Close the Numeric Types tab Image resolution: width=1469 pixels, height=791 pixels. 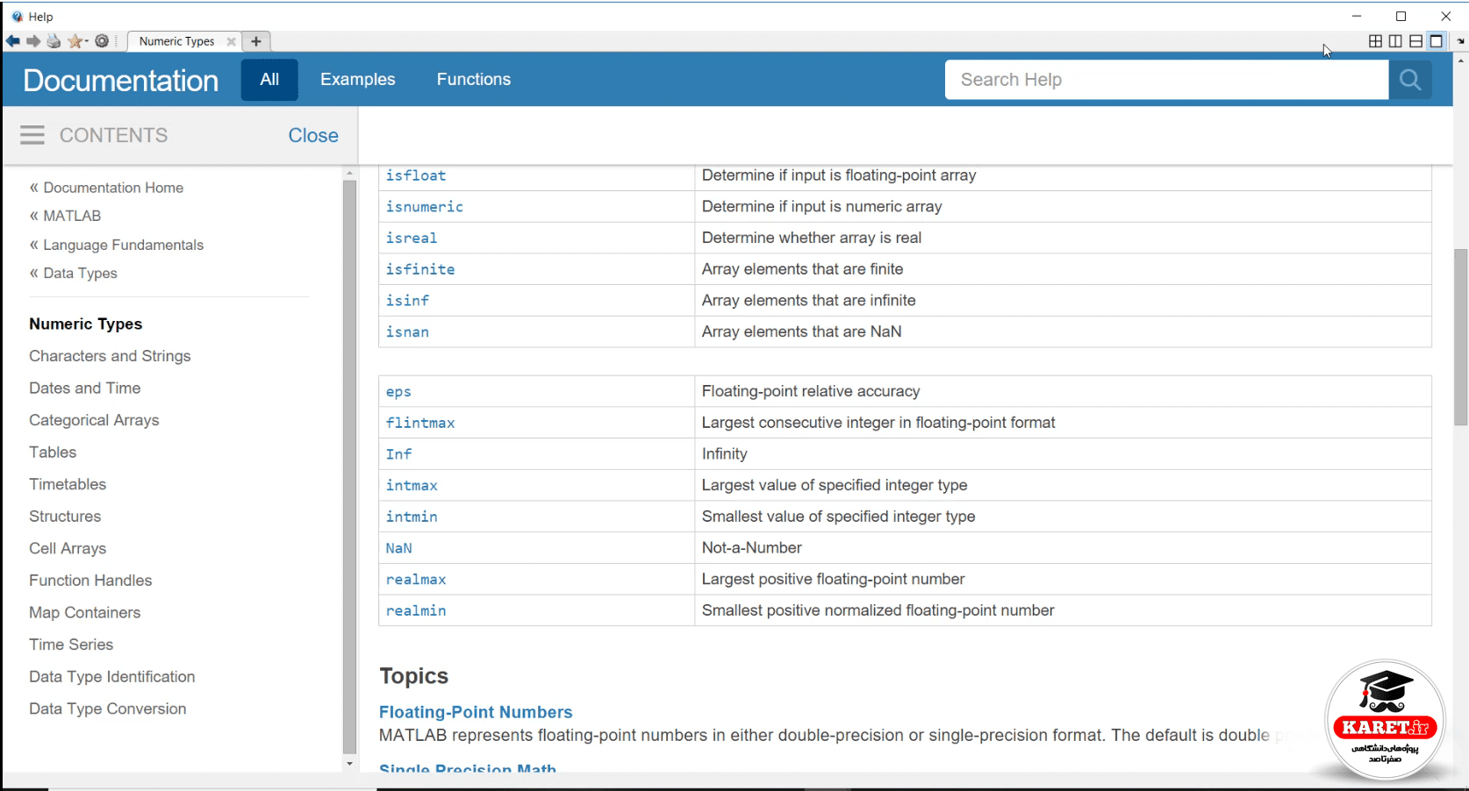point(231,41)
